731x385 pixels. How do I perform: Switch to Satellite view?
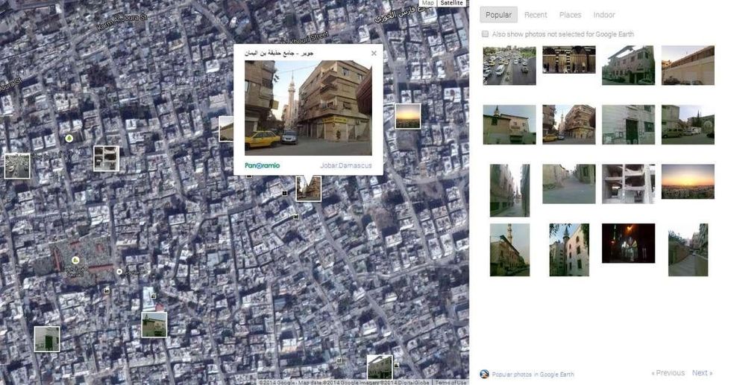451,3
